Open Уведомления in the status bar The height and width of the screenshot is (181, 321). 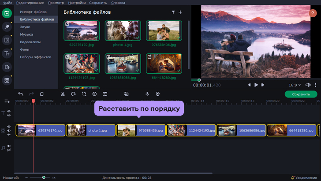[305, 177]
